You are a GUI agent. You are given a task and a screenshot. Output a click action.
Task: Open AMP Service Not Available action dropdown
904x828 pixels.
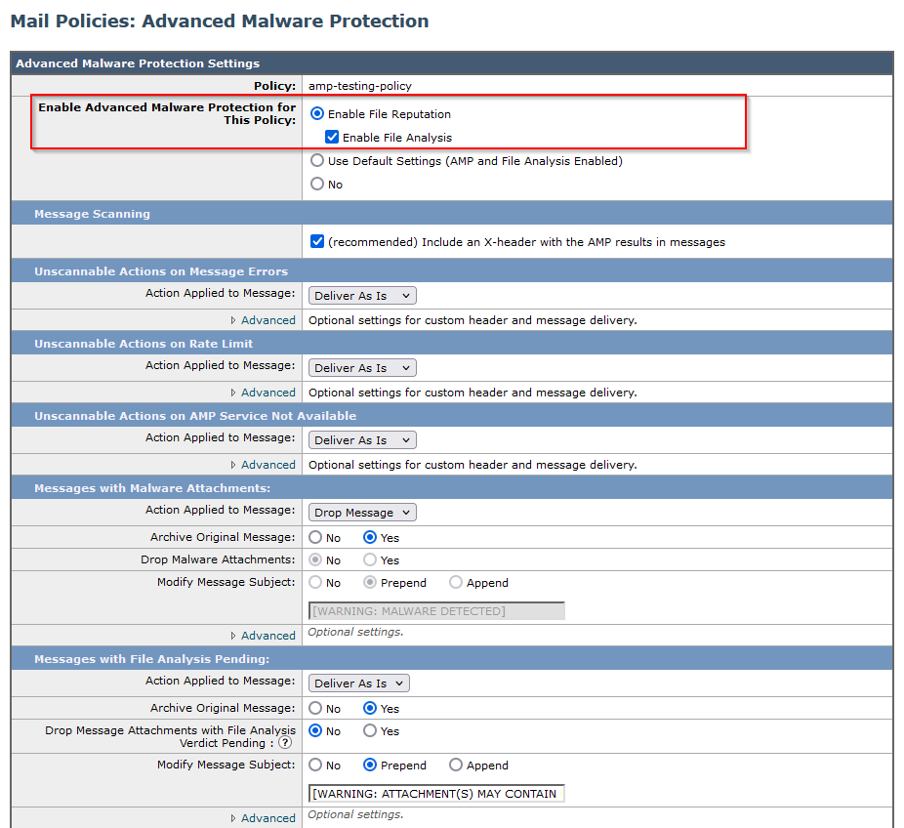(362, 440)
